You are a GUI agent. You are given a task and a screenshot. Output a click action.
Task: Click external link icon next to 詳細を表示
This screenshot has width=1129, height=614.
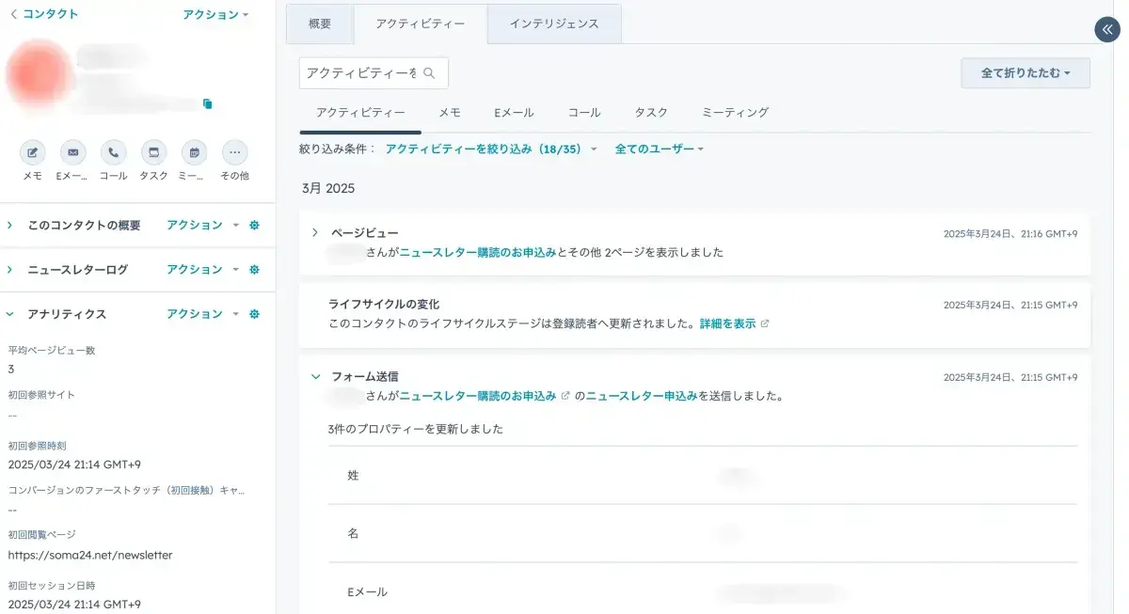pos(765,323)
